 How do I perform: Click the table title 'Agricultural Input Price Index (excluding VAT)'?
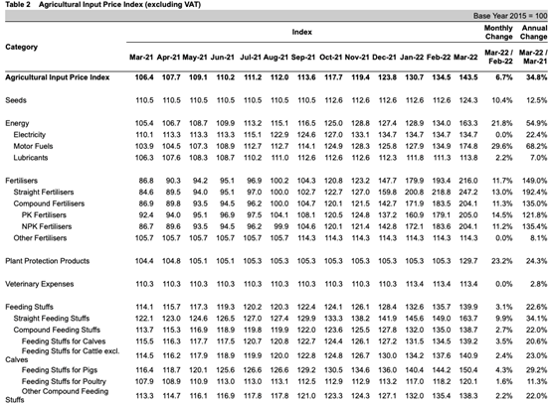click(x=119, y=5)
